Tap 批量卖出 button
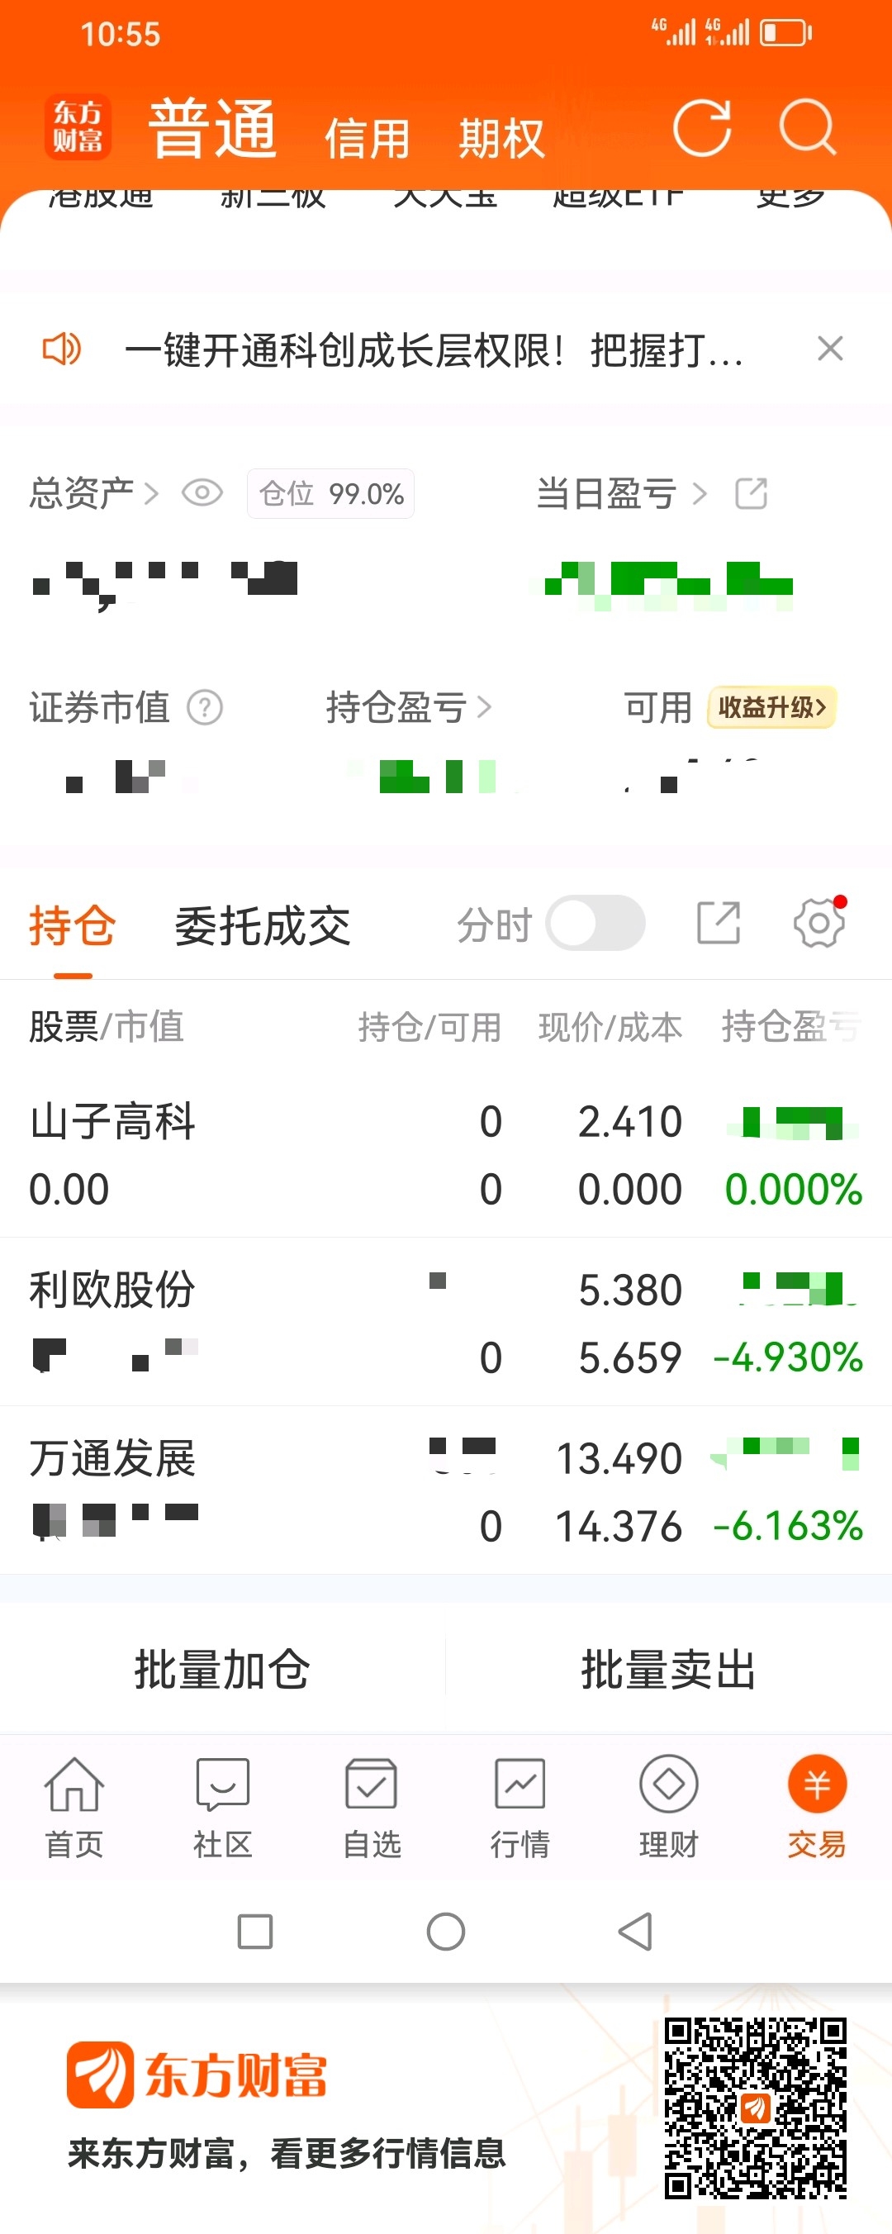 point(668,1669)
